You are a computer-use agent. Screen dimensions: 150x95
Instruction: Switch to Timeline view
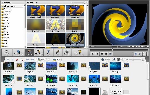coord(106,60)
